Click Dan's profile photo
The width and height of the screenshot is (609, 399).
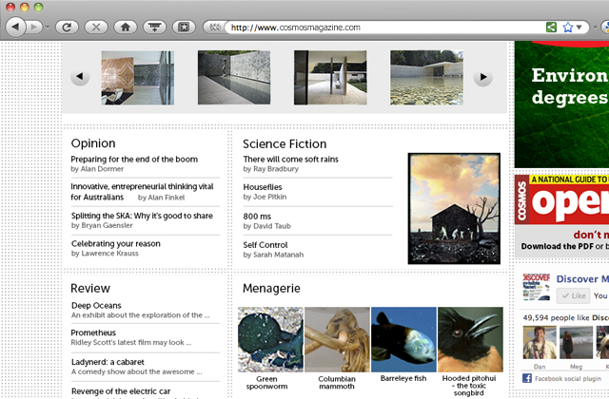point(540,342)
